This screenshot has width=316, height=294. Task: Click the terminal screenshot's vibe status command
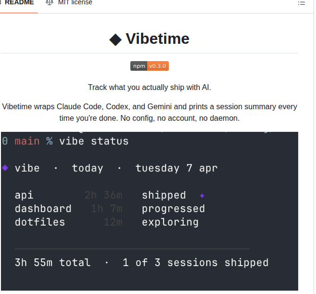tap(94, 141)
